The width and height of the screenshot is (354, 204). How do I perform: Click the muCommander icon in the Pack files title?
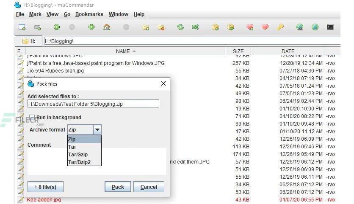pos(31,84)
